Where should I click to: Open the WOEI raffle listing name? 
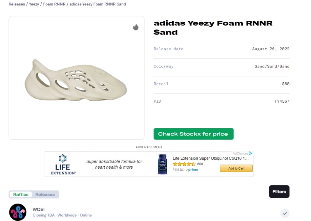coord(39,209)
